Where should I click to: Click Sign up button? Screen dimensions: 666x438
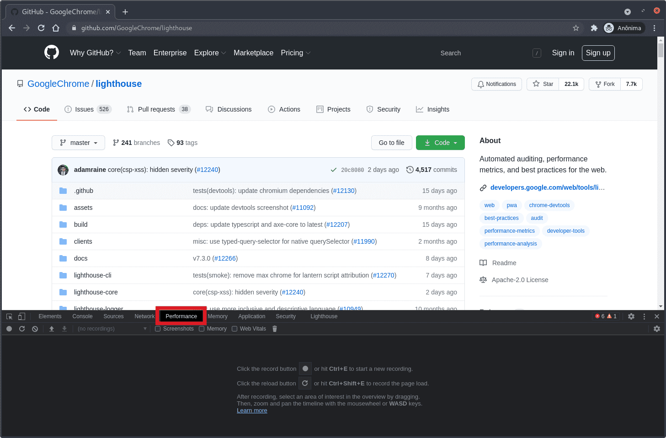[598, 53]
